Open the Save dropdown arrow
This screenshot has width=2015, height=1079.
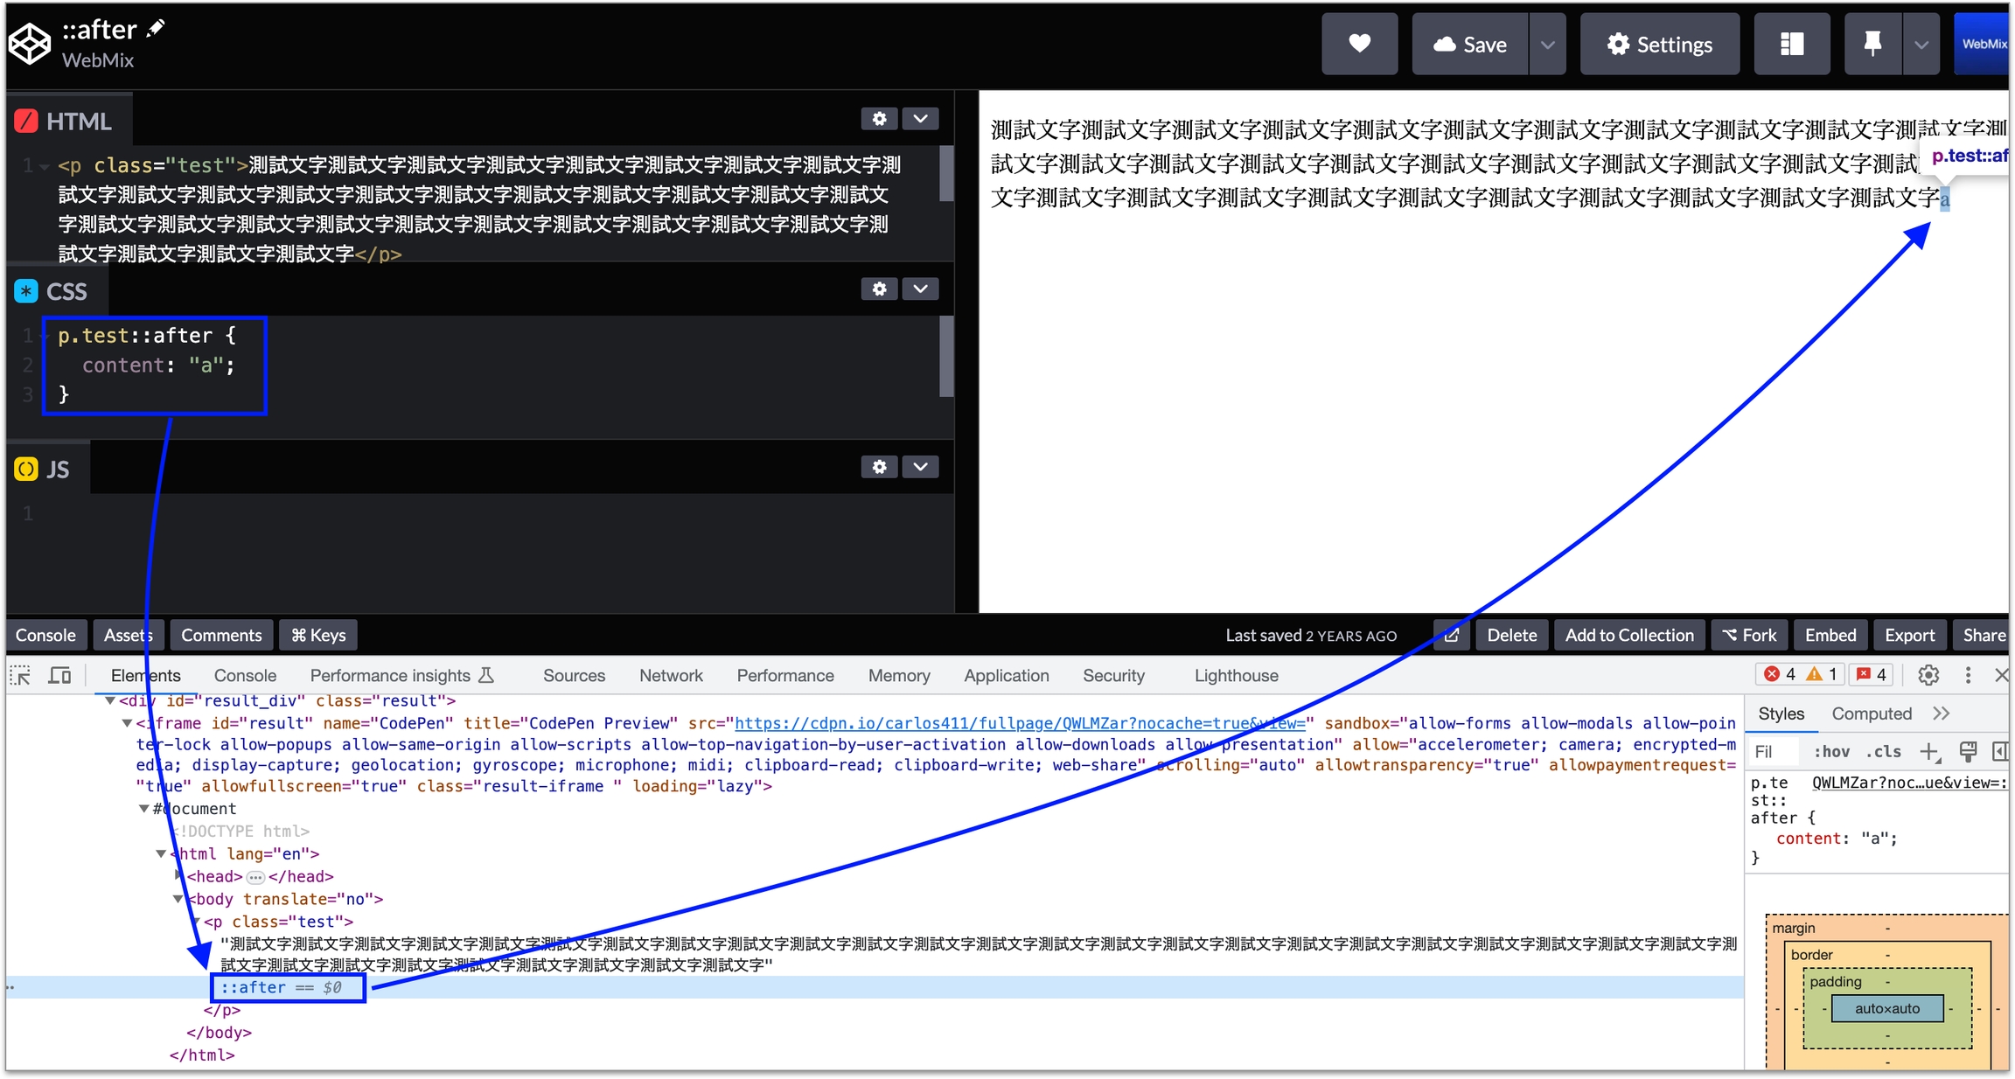coord(1547,44)
